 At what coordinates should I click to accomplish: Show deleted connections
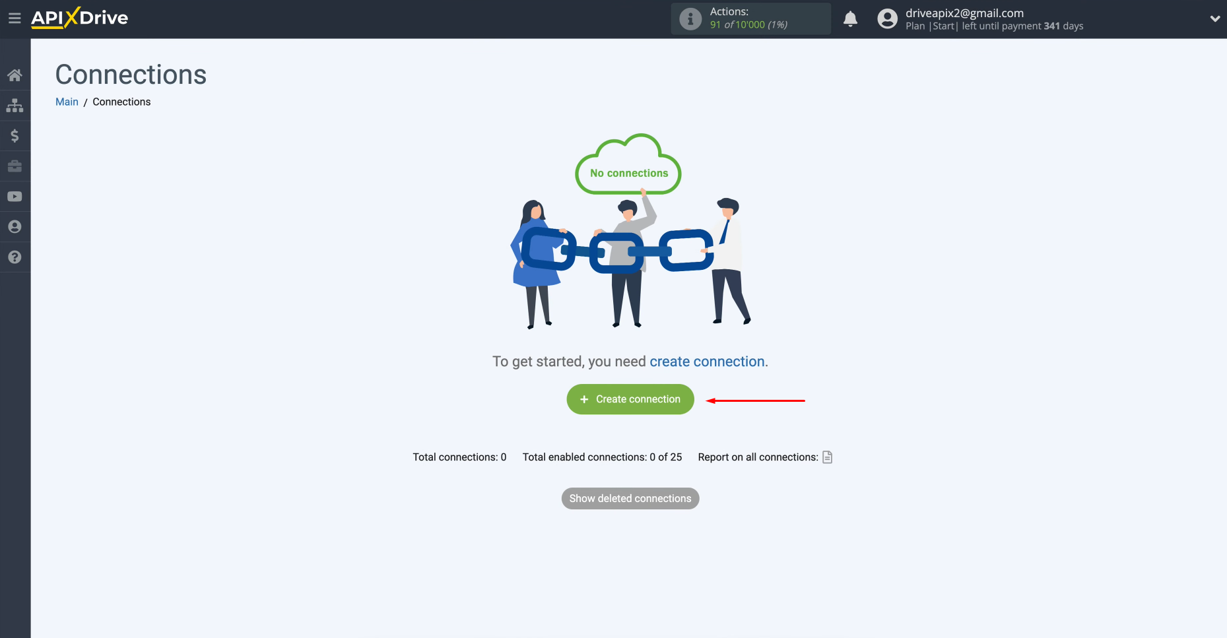click(630, 498)
